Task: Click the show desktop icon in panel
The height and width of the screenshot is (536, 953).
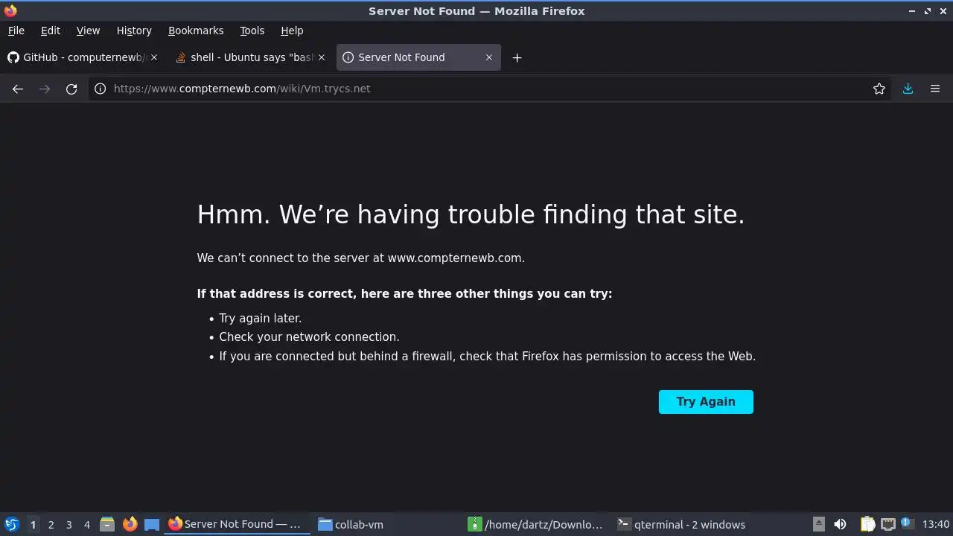Action: pos(152,524)
